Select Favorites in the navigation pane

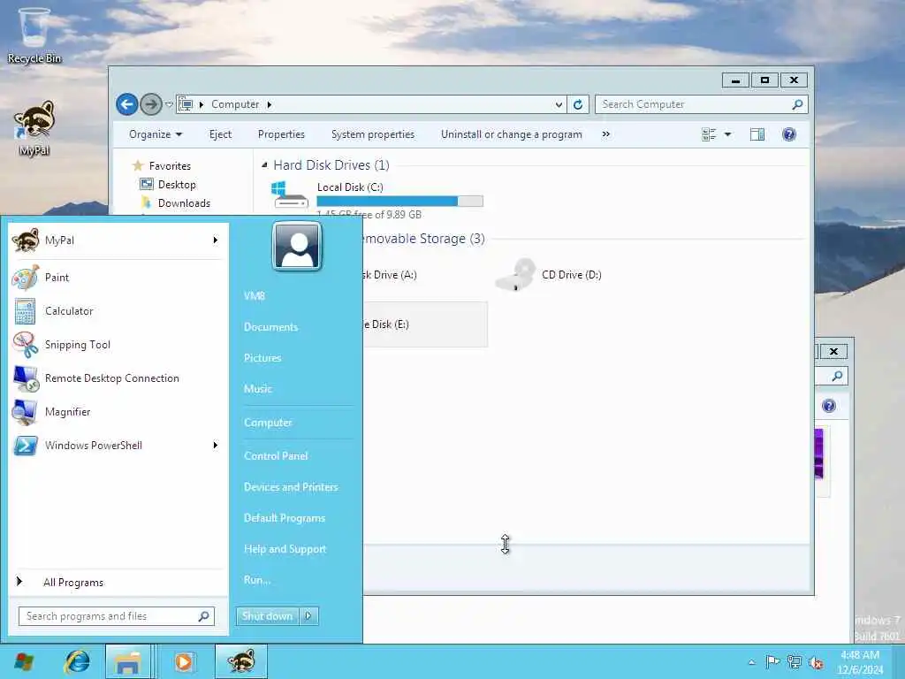(x=170, y=166)
